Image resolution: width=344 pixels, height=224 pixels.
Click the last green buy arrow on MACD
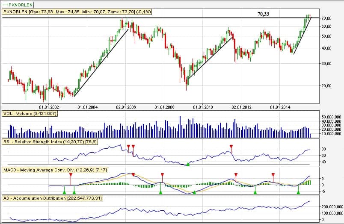pyautogui.click(x=298, y=192)
